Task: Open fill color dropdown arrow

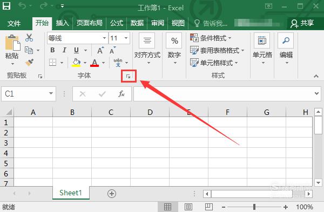Action: 85,63
